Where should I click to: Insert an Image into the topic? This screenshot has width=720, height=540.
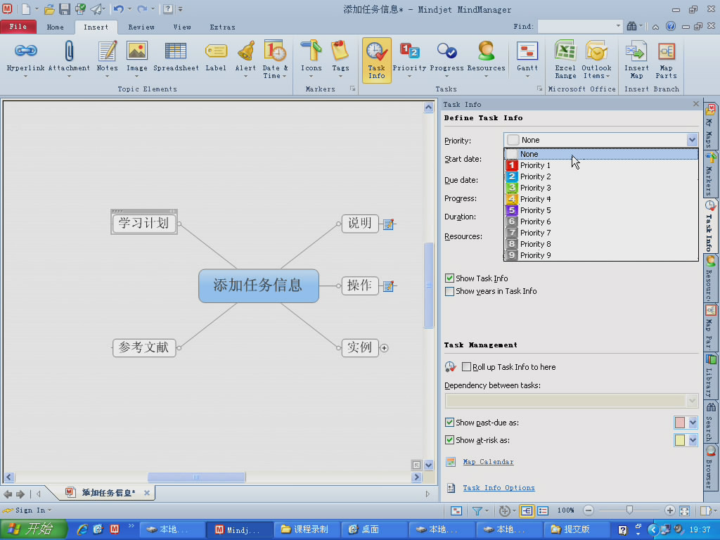[x=137, y=59]
